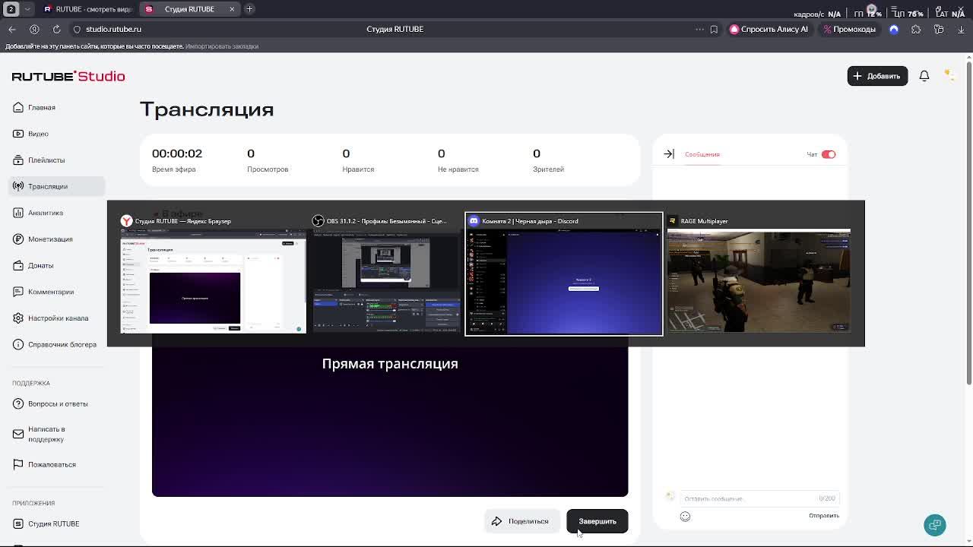Toggle the Чат switch
The width and height of the screenshot is (973, 547).
pyautogui.click(x=829, y=154)
